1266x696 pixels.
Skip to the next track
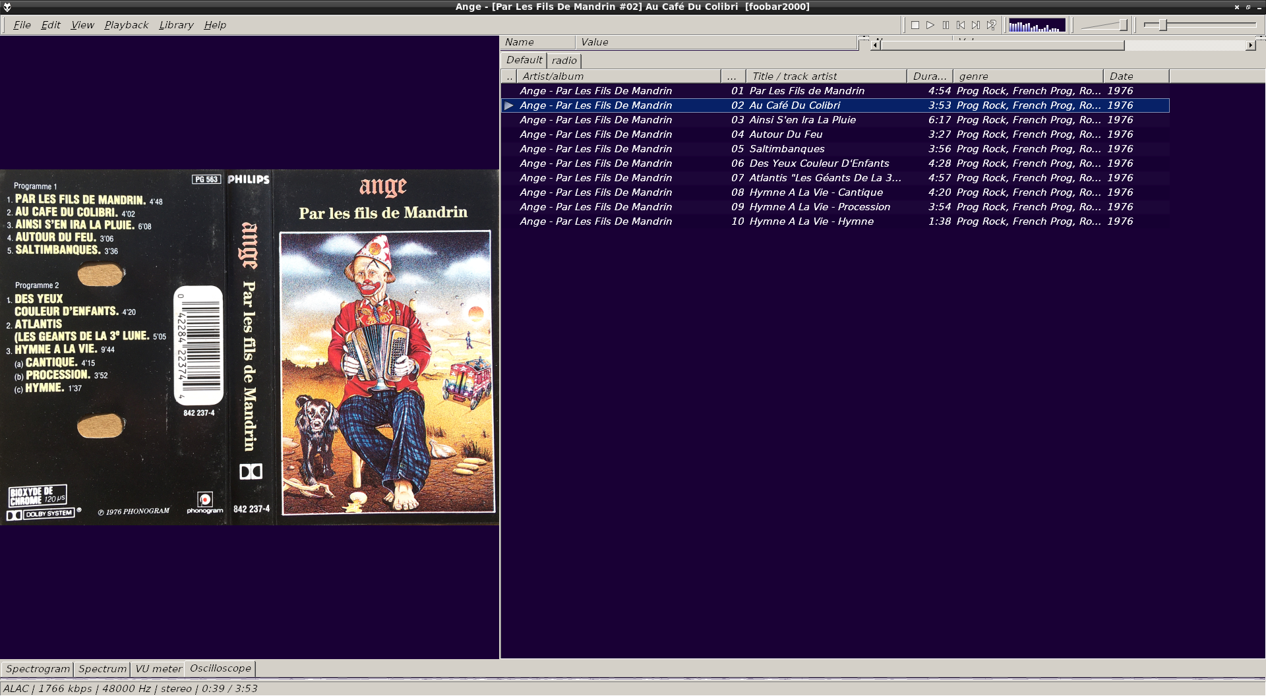click(x=976, y=25)
